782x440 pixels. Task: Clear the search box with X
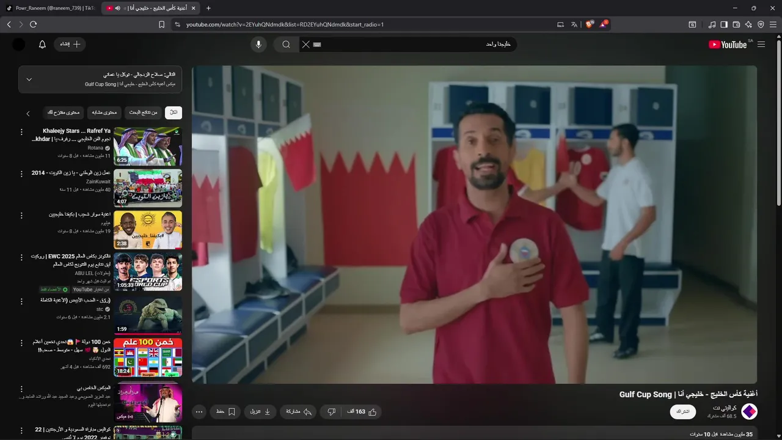(x=305, y=45)
